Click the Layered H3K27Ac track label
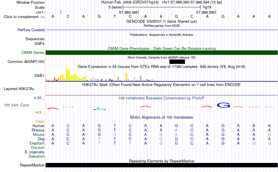 (19, 89)
